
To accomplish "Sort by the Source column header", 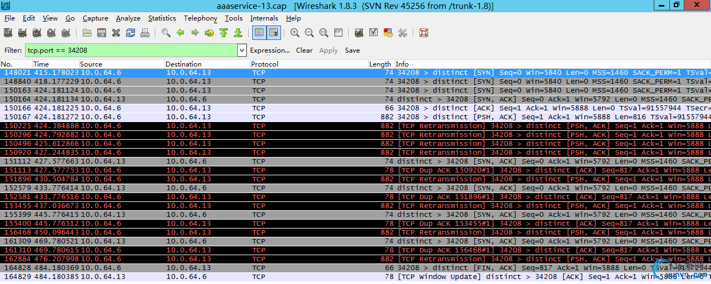I will click(122, 64).
